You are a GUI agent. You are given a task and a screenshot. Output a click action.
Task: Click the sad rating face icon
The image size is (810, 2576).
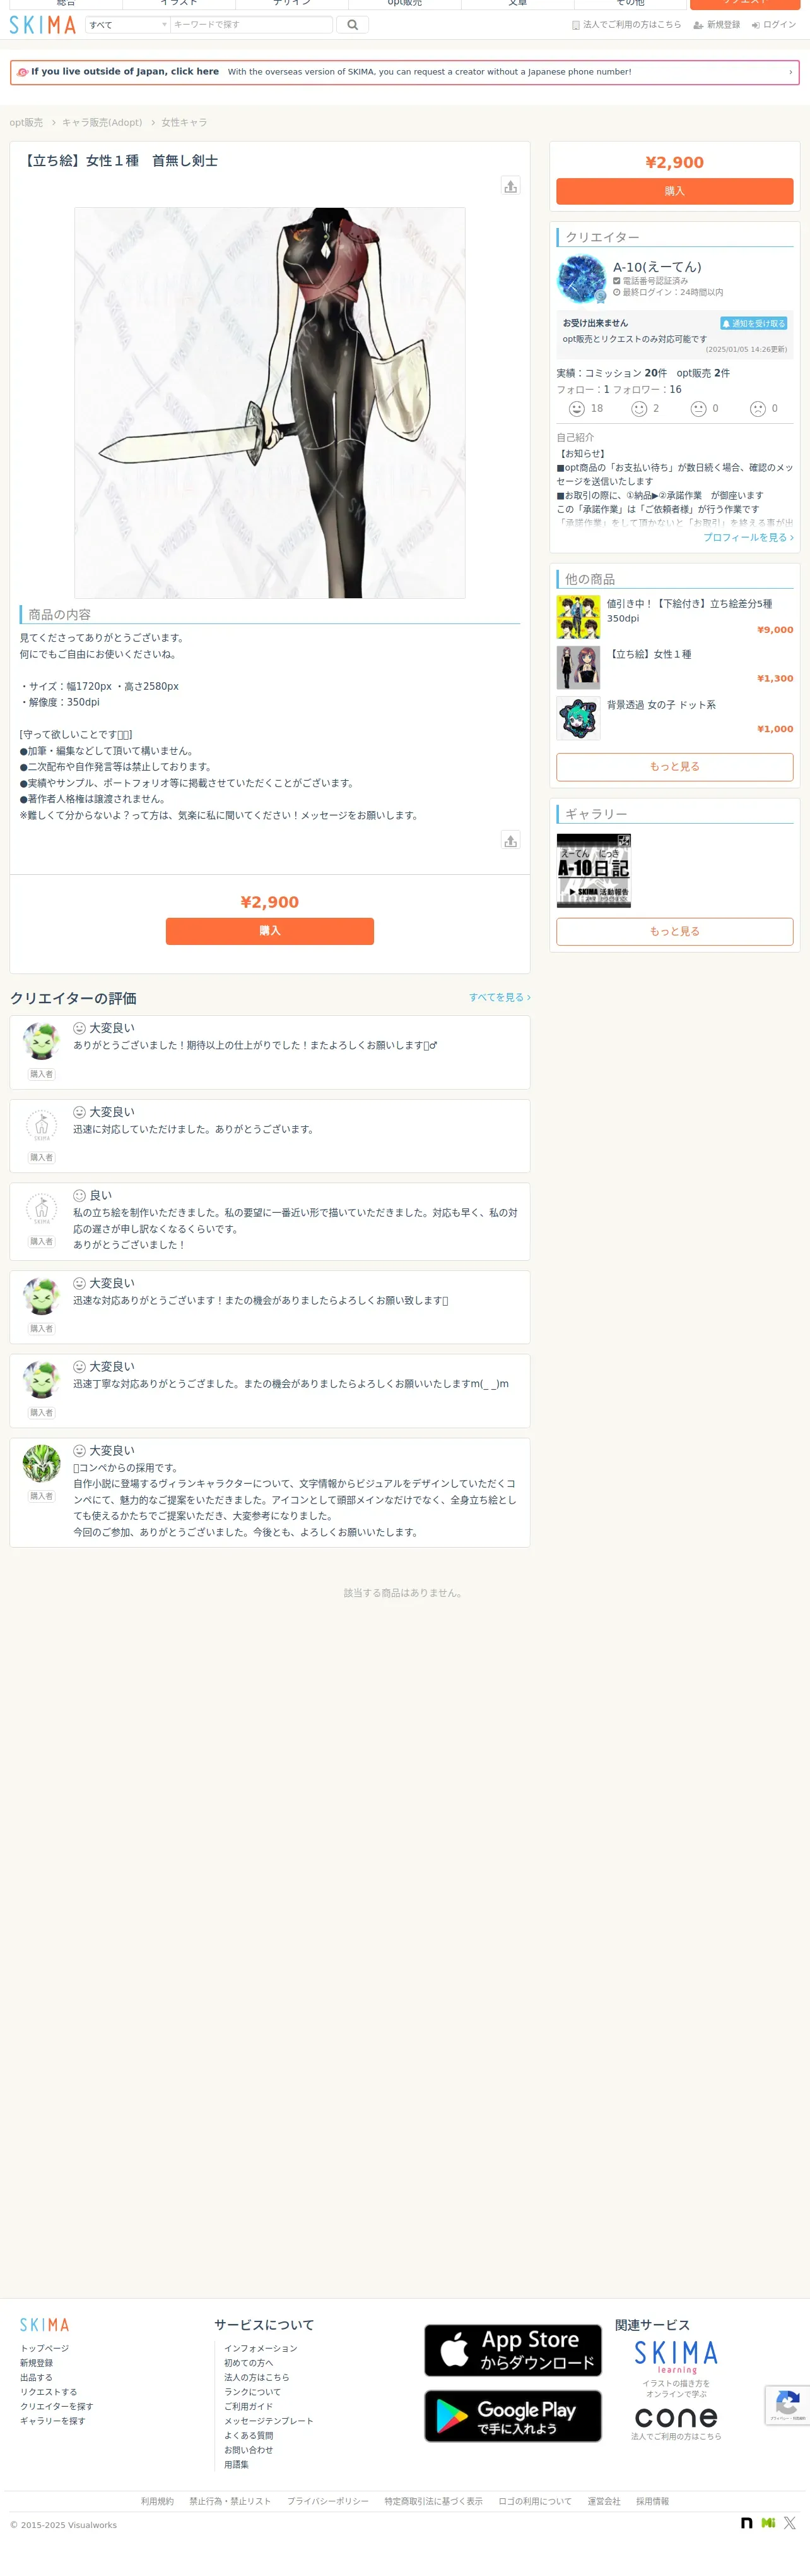[758, 409]
